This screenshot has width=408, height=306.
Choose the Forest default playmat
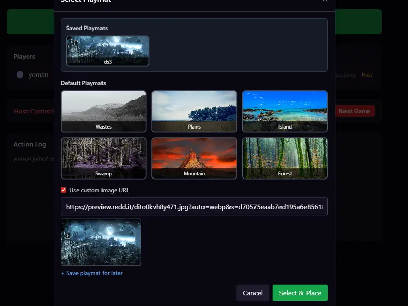point(285,158)
